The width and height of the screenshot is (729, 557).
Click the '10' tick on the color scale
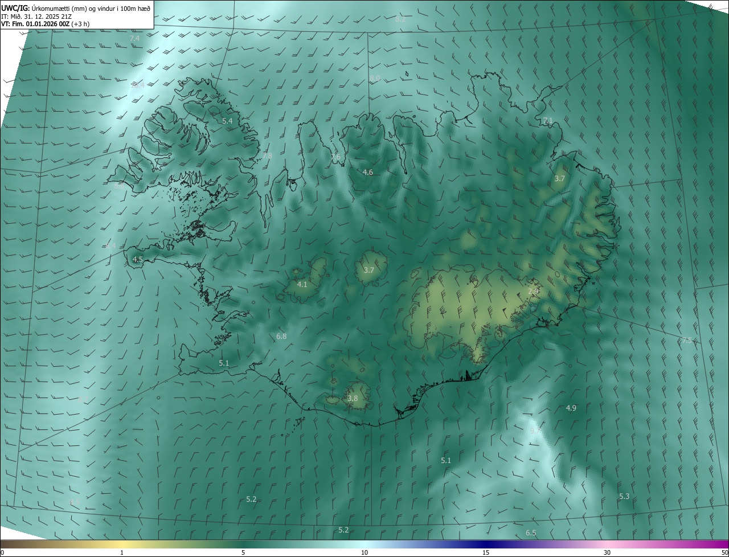click(x=364, y=552)
